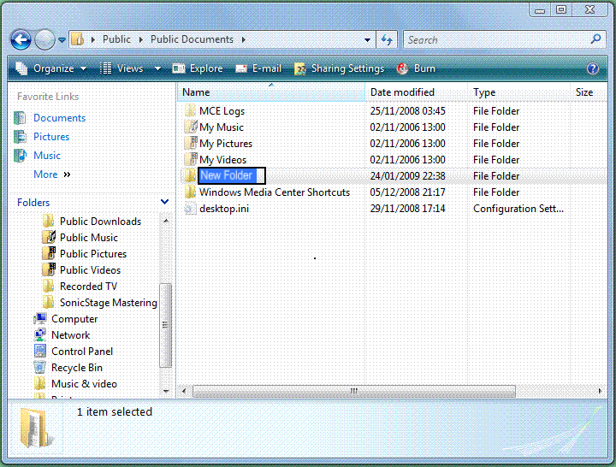Select the My Music folder icon

(x=191, y=127)
